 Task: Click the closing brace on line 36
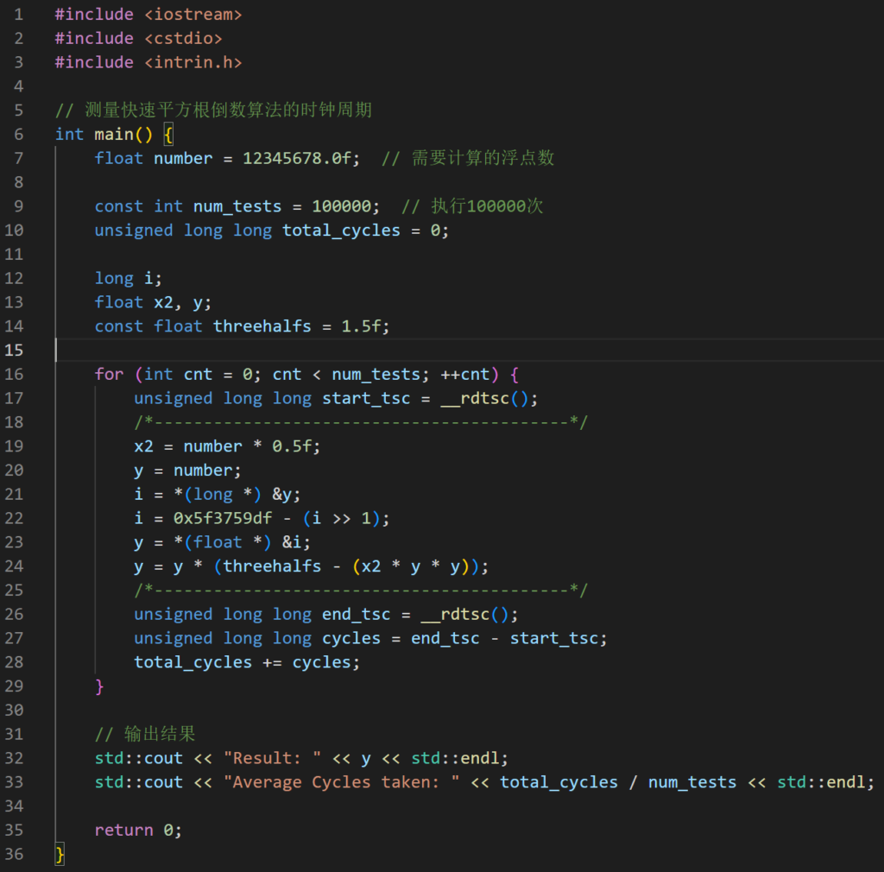pos(60,854)
